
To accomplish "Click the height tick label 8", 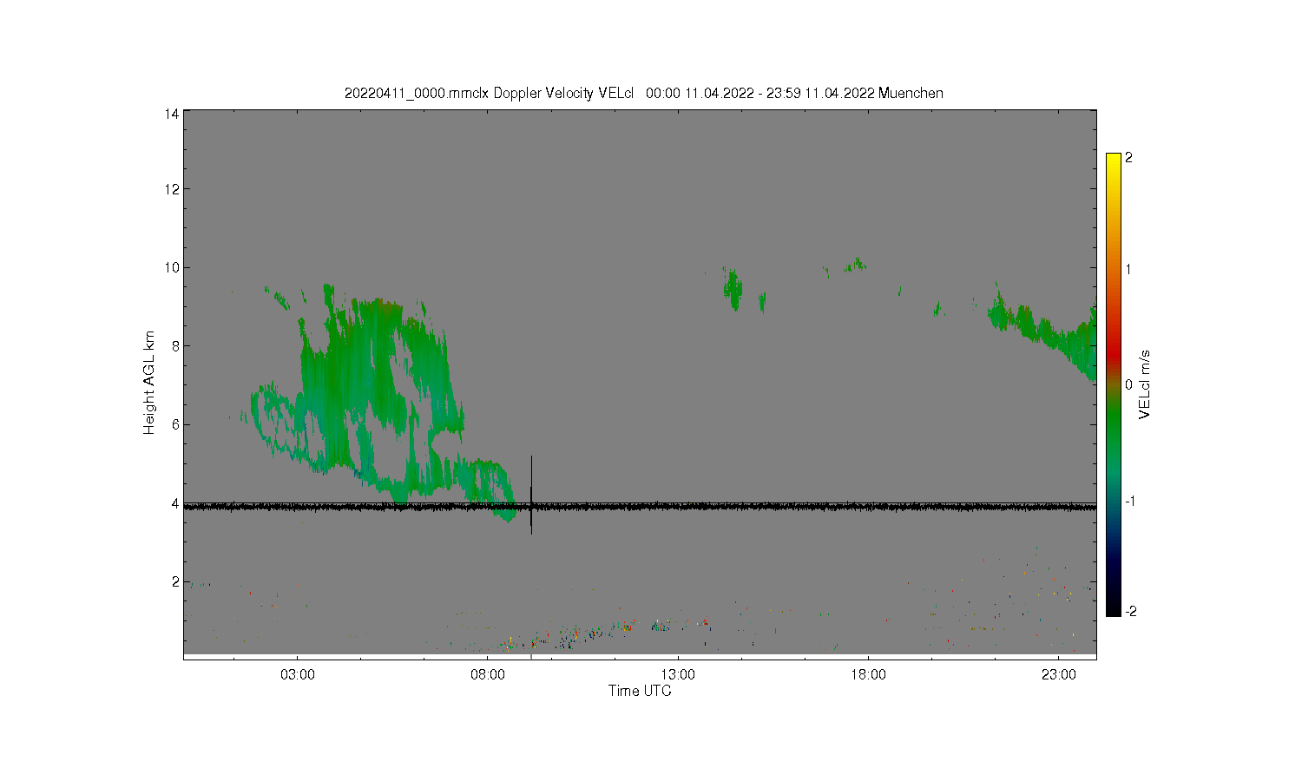I will [x=175, y=346].
